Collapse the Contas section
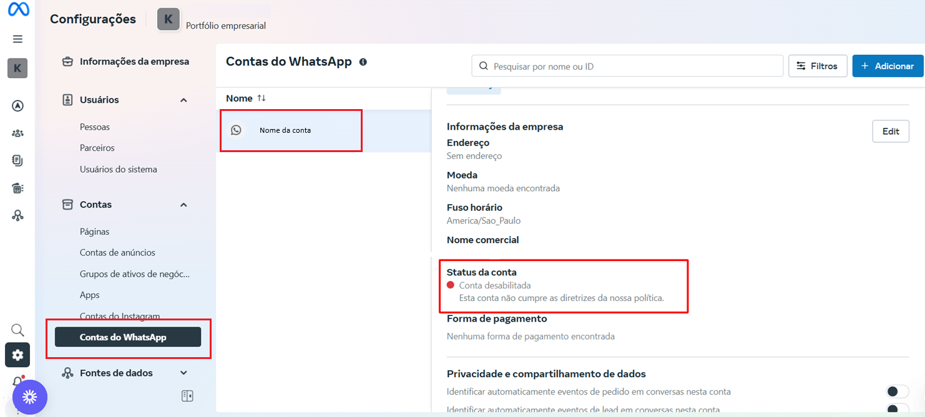This screenshot has width=925, height=417. tap(184, 204)
